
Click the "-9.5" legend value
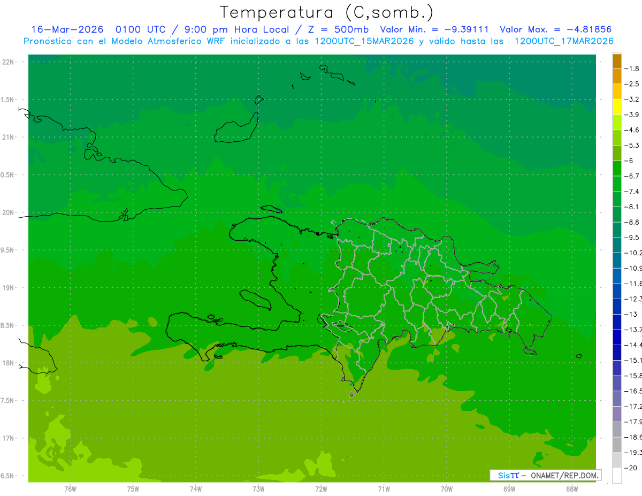[x=632, y=238]
